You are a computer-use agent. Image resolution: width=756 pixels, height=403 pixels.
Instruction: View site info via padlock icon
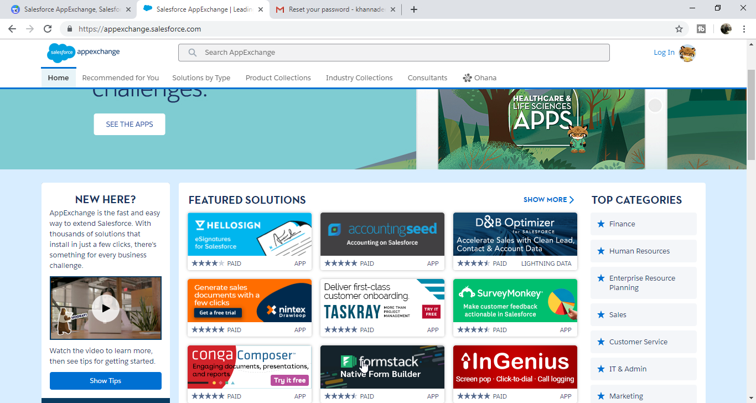tap(70, 29)
